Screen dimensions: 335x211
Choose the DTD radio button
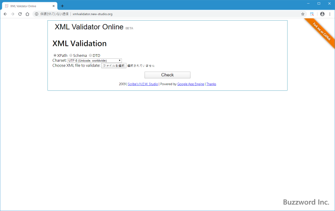(90, 56)
